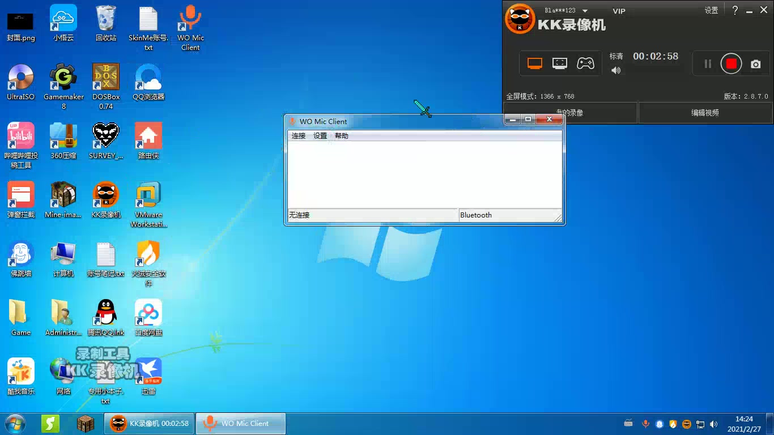Select the 火绒安全软件 desktop shortcut
The height and width of the screenshot is (435, 774).
[148, 264]
